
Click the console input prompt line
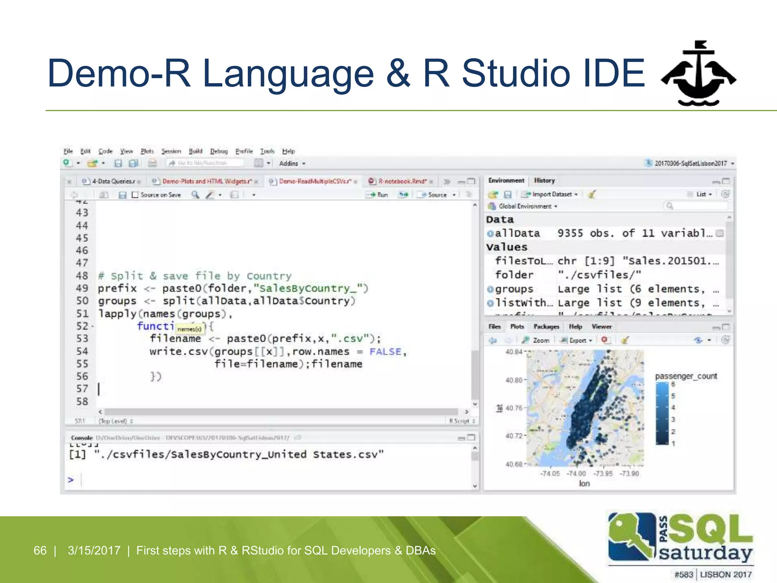pyautogui.click(x=267, y=480)
